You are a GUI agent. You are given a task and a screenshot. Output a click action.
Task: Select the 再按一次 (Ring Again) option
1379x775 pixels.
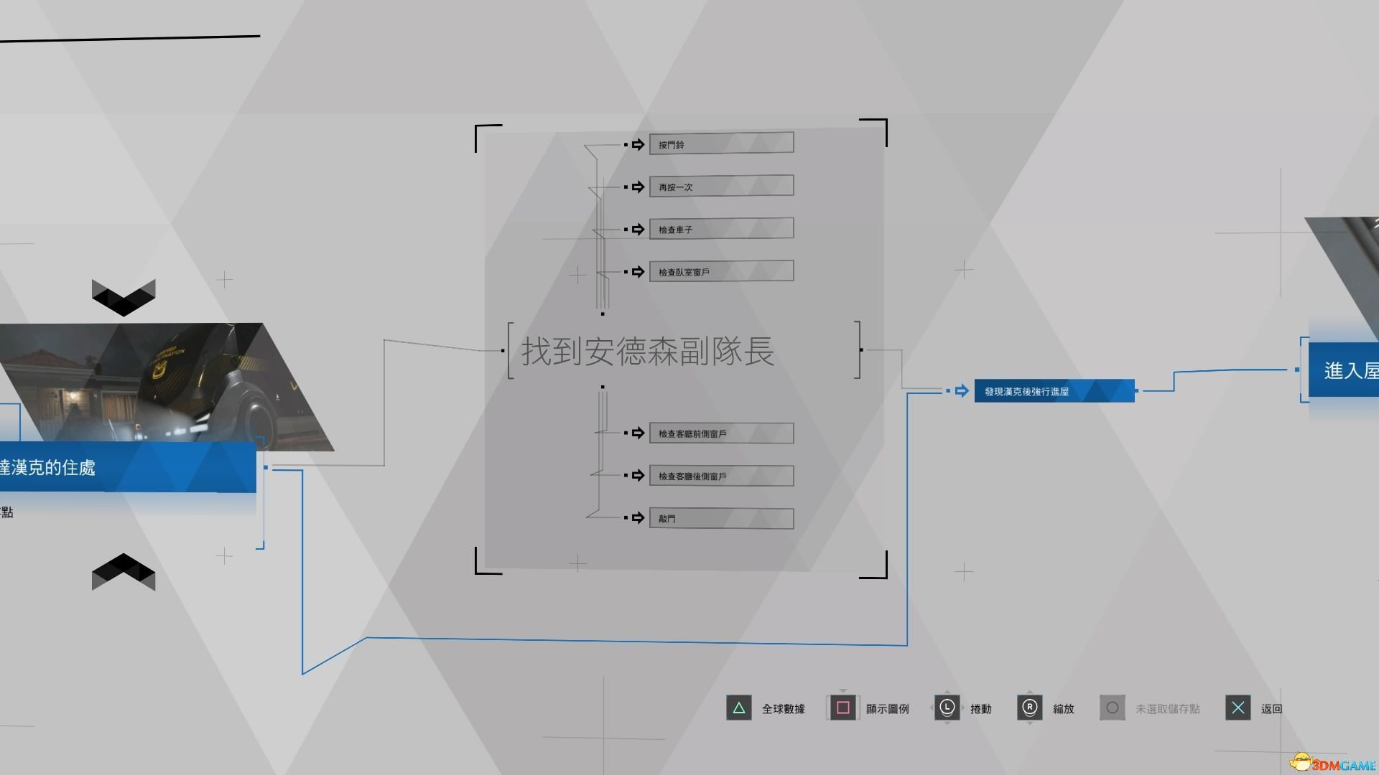click(722, 187)
